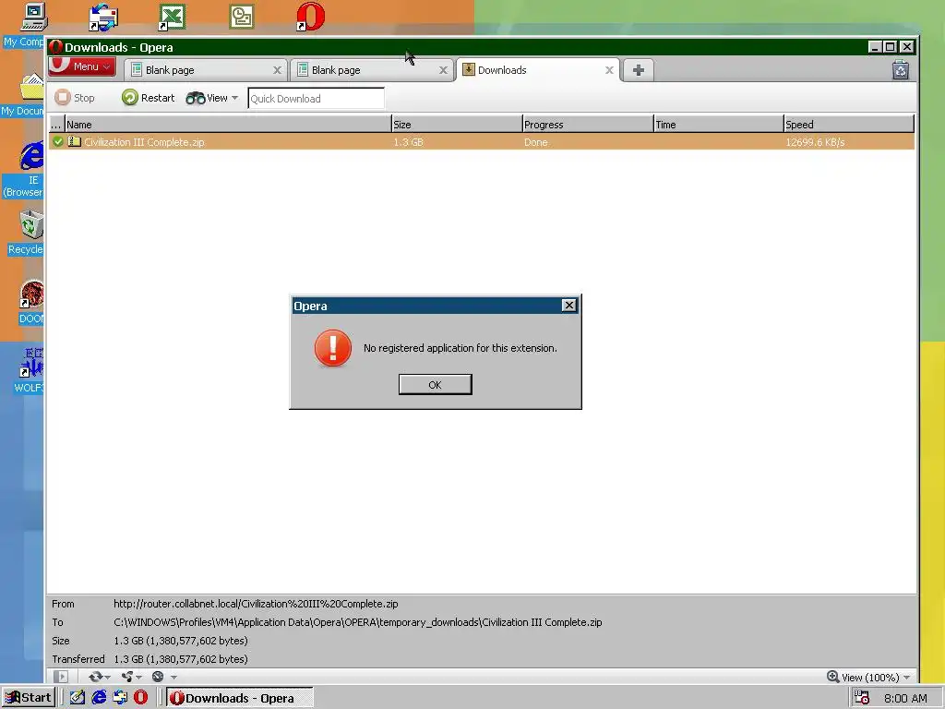Close the Opera error dialog with X

pyautogui.click(x=568, y=305)
